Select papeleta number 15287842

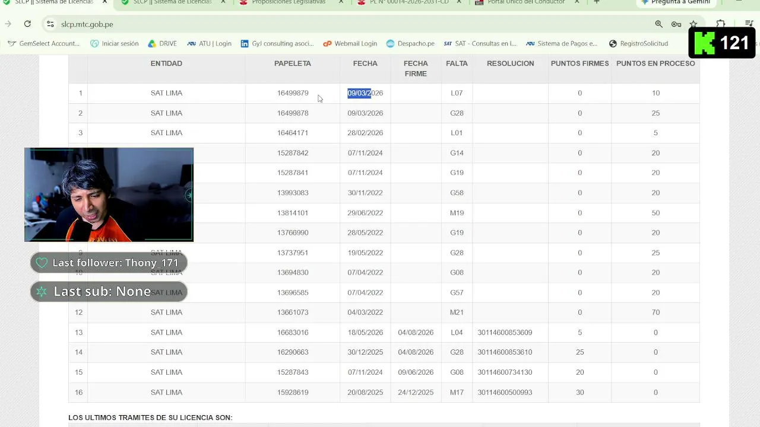pyautogui.click(x=293, y=153)
